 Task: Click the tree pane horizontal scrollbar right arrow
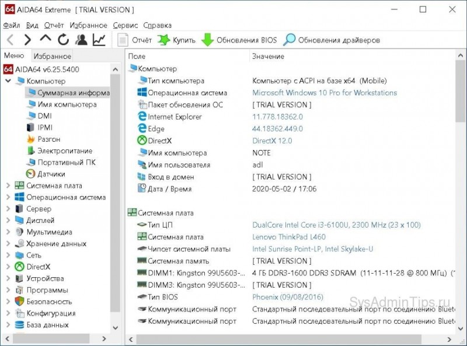click(x=104, y=338)
